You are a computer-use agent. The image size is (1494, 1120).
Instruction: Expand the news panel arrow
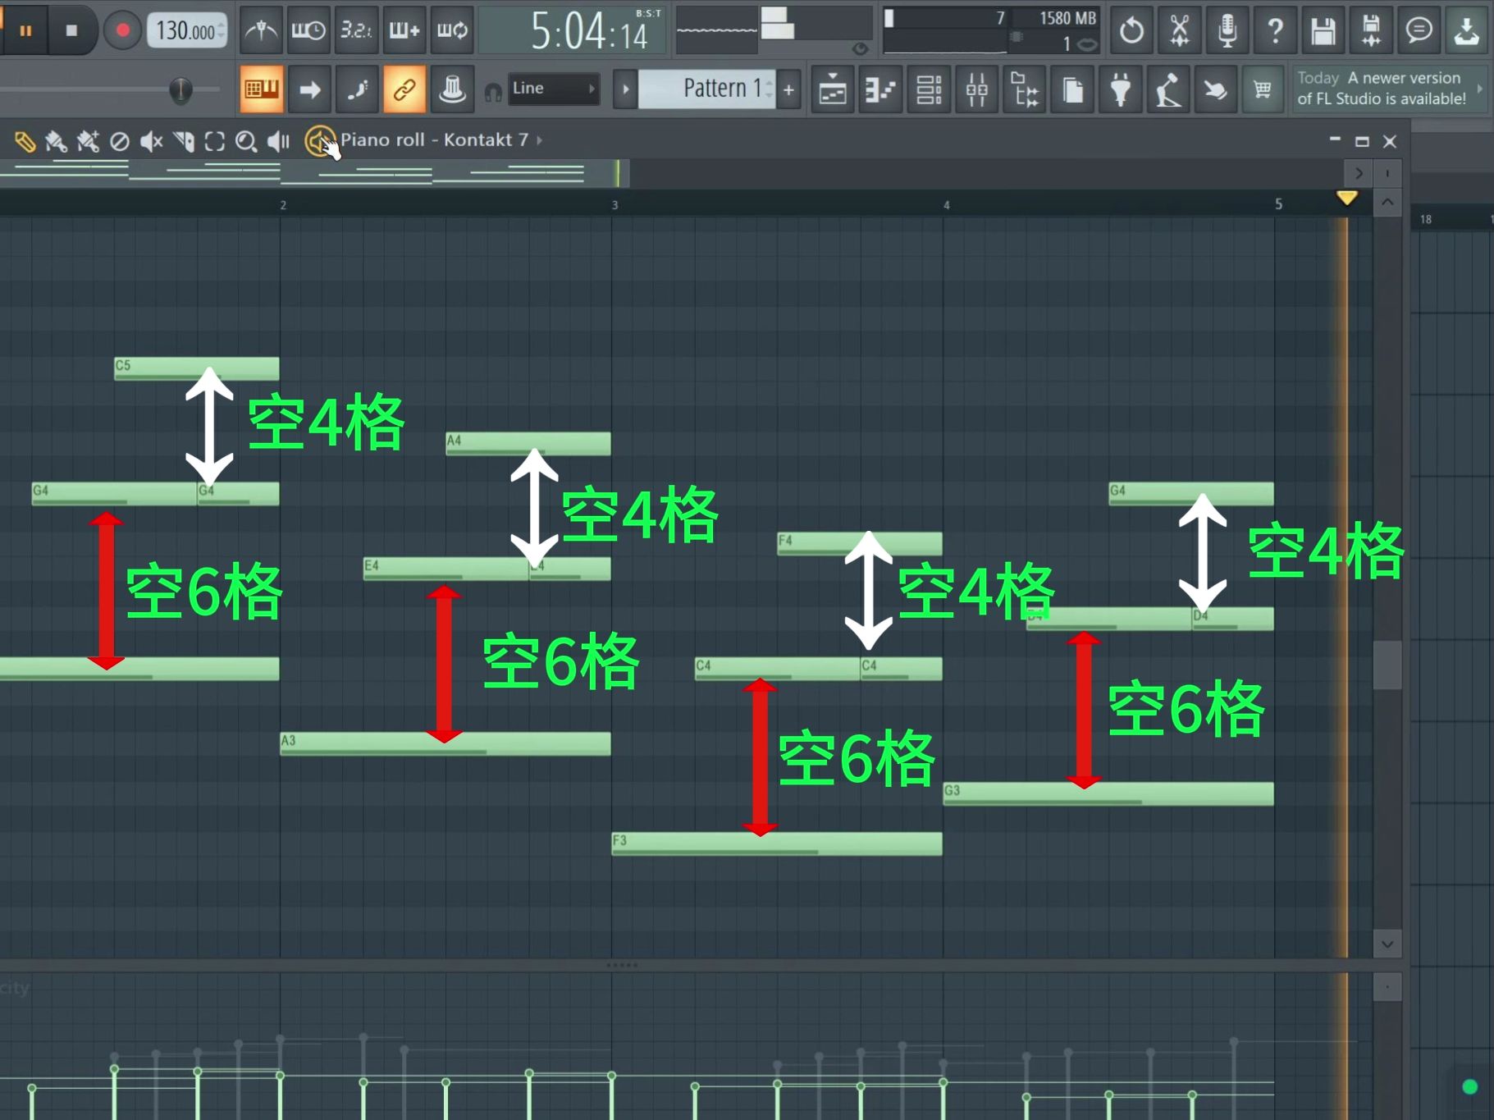pos(1479,89)
